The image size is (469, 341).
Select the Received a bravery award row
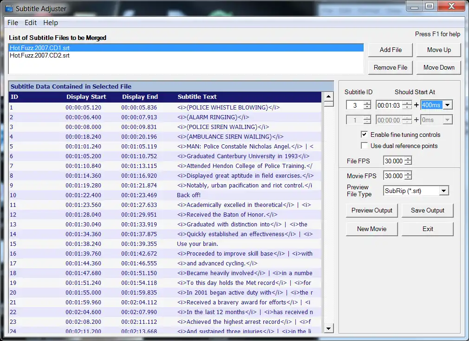165,302
